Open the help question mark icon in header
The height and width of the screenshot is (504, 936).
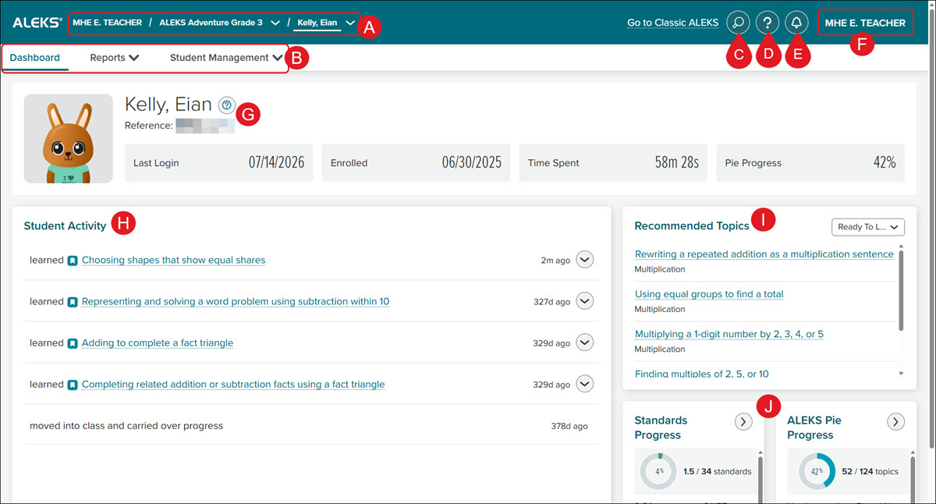768,23
